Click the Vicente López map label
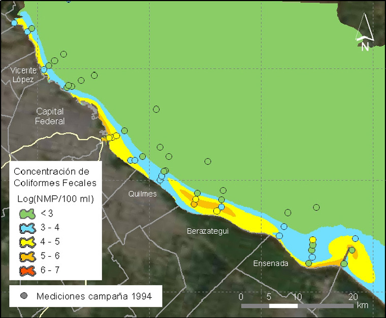 tap(24, 75)
